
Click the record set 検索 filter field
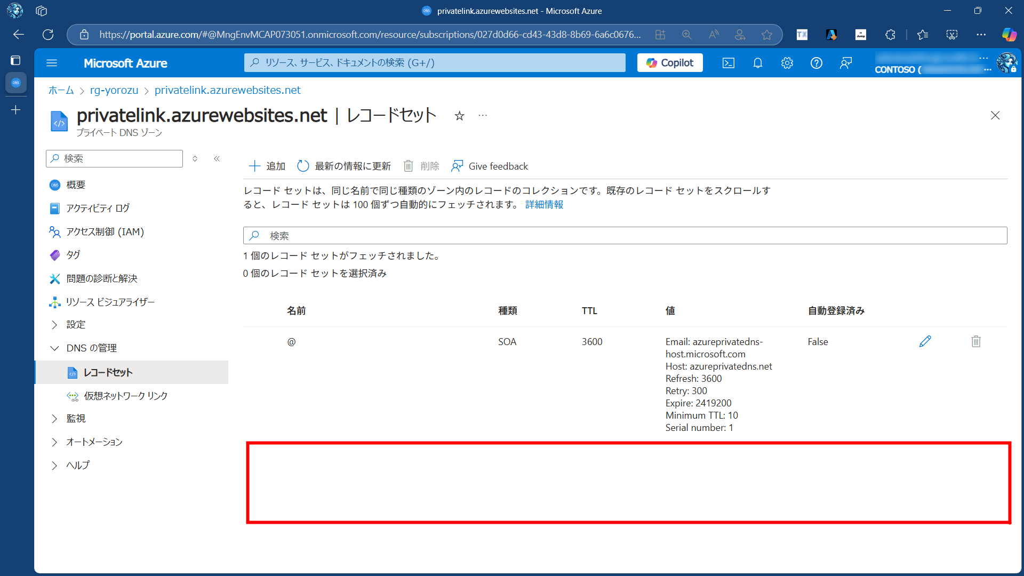coord(624,236)
